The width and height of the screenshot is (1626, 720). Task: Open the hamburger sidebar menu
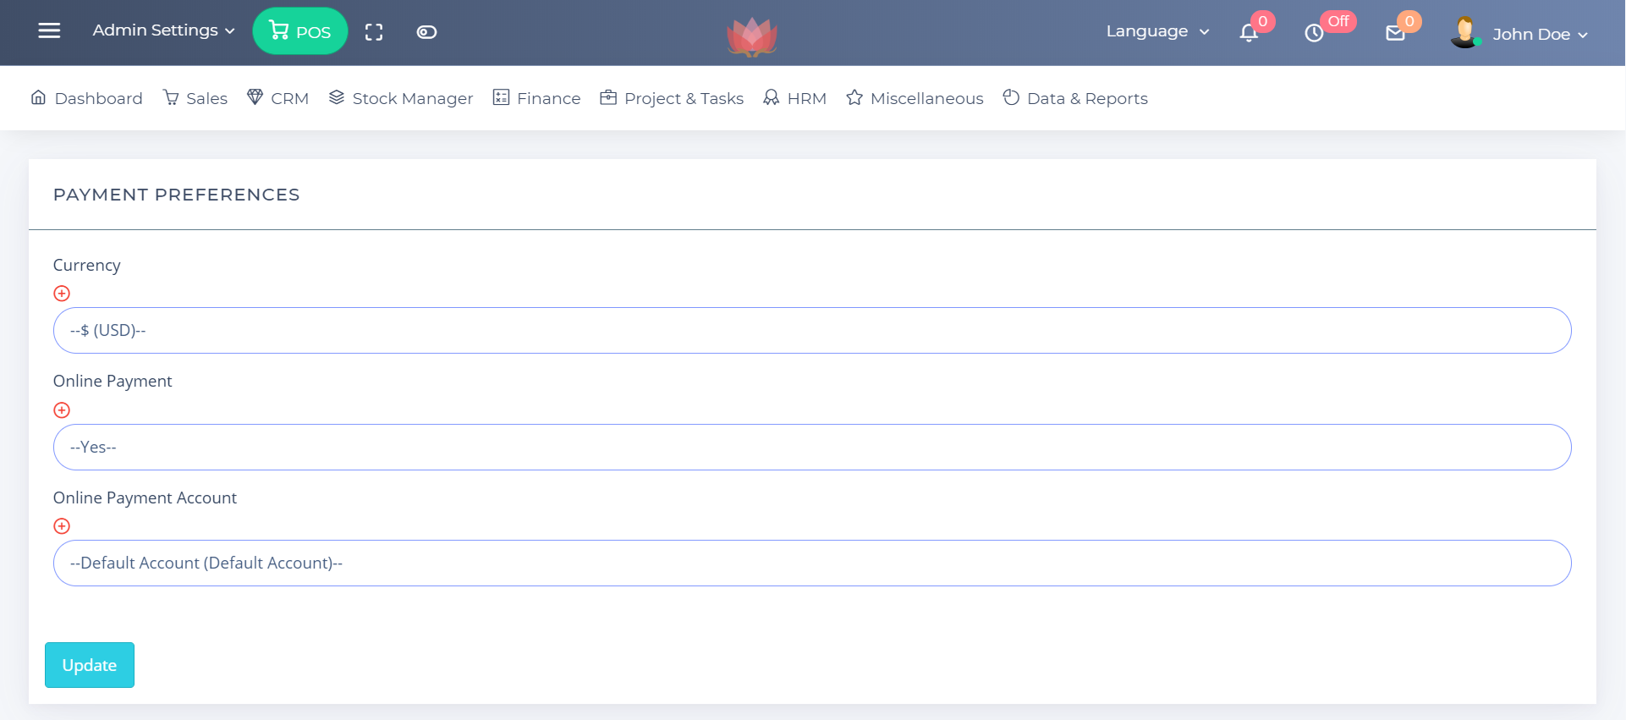point(49,31)
